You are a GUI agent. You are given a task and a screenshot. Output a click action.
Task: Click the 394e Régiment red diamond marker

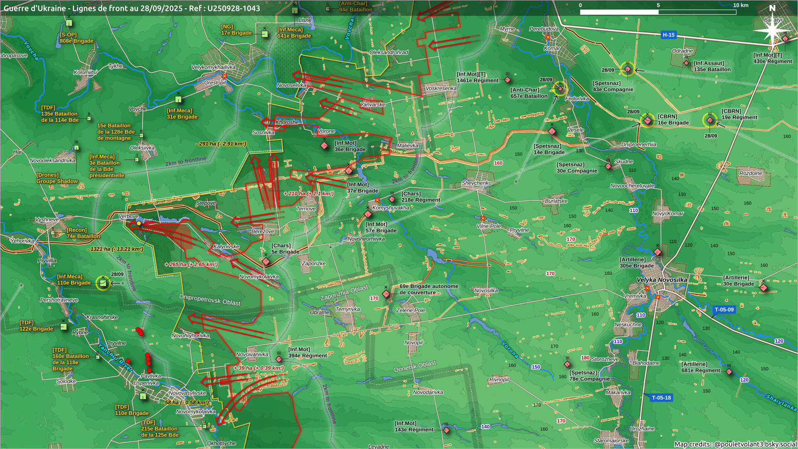click(x=279, y=359)
